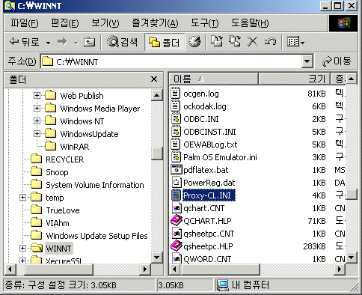The width and height of the screenshot is (362, 295).
Task: Click the qsheetpc.HLP help book icon
Action: pos(177,246)
